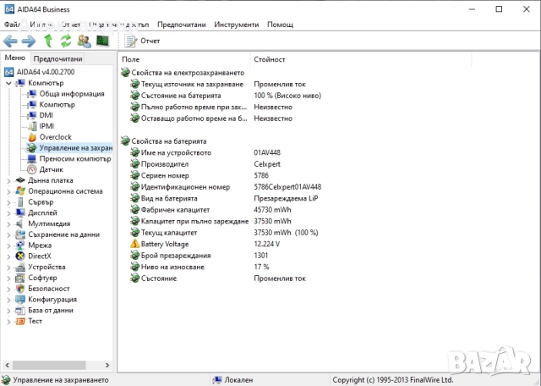Open the Инструменти menu
The height and width of the screenshot is (386, 541).
tap(237, 25)
